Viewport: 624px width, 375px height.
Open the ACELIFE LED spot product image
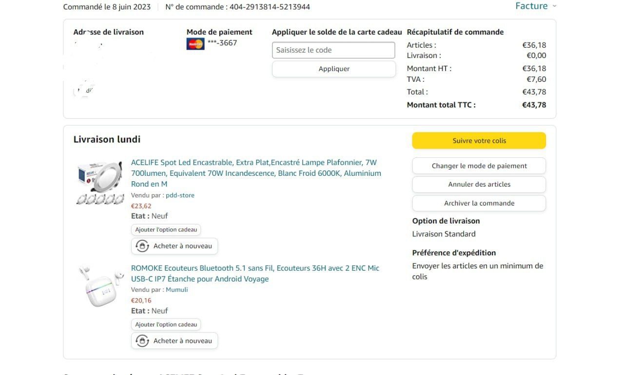(x=100, y=183)
